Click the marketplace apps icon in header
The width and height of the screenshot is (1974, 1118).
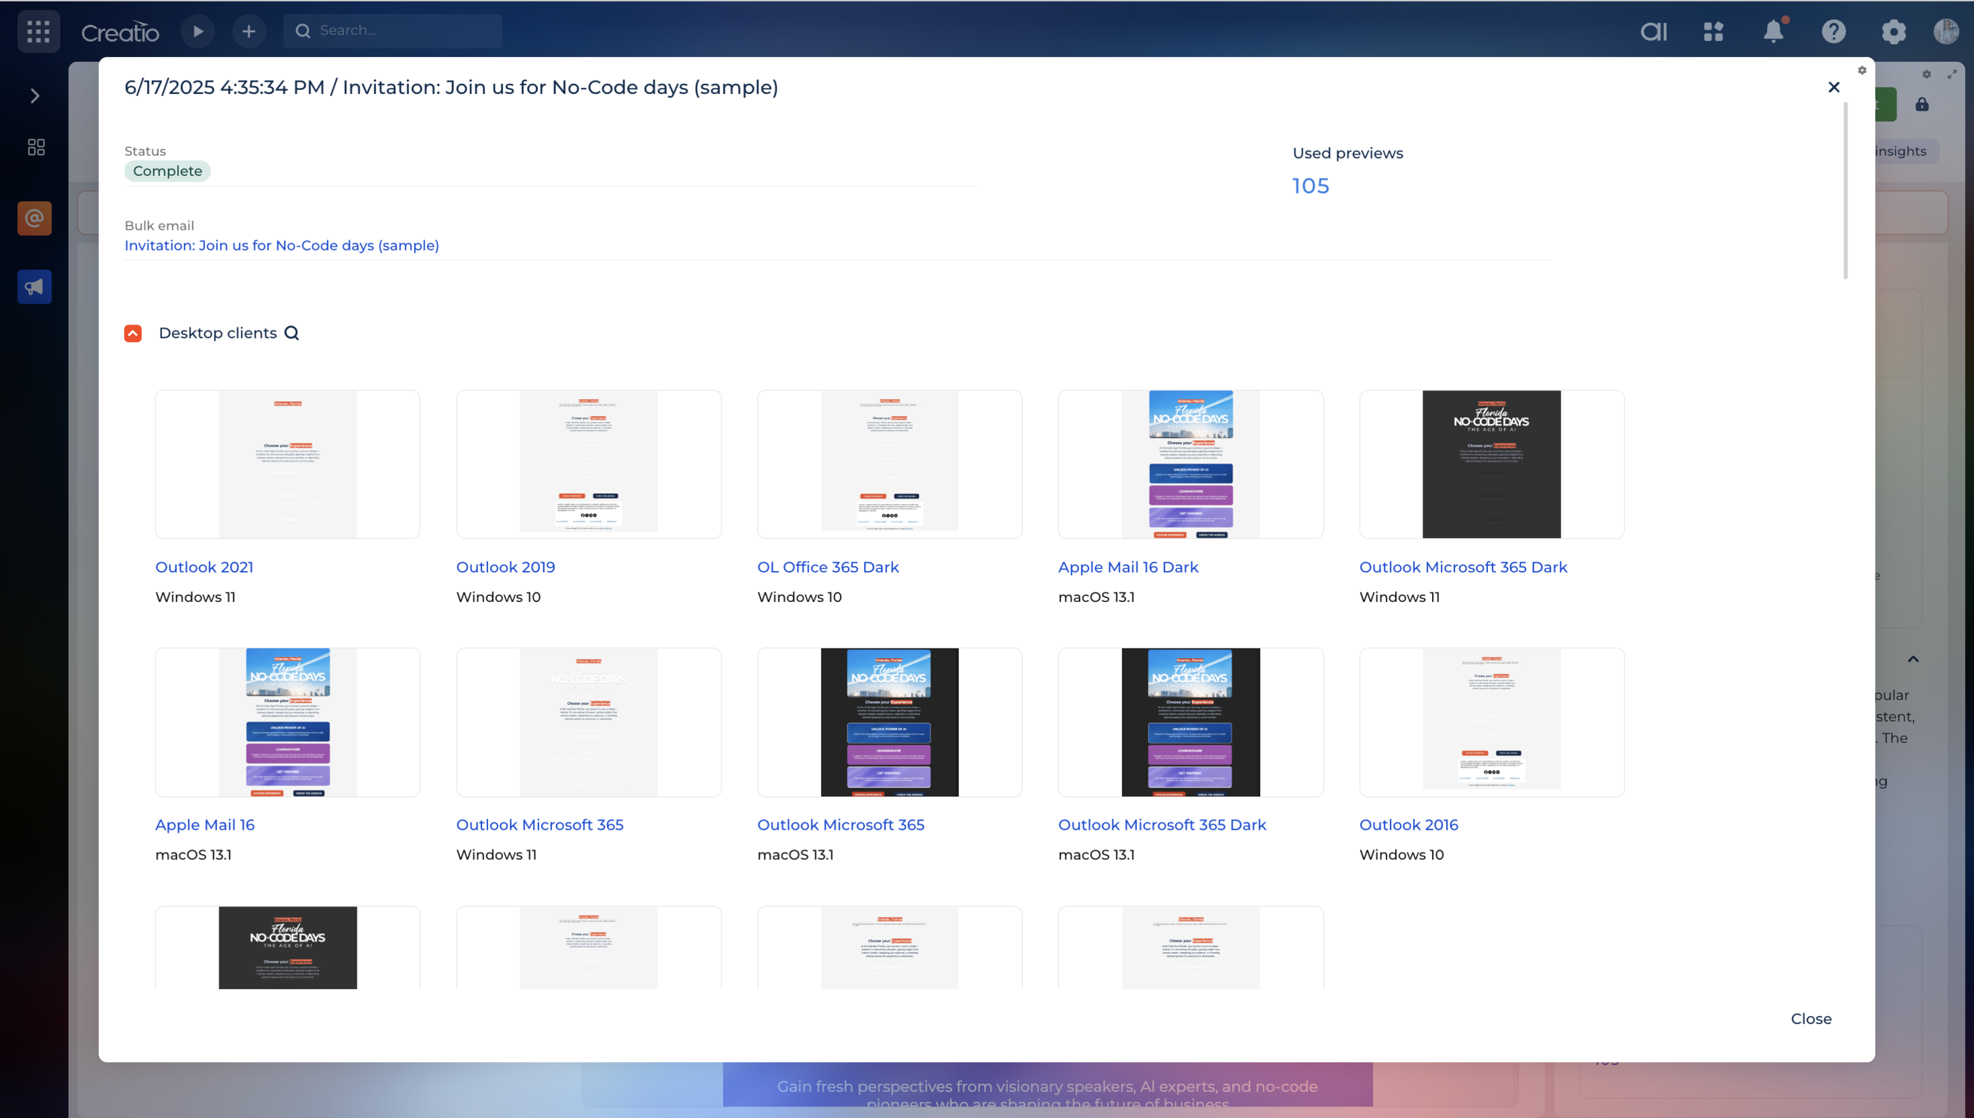[1714, 32]
